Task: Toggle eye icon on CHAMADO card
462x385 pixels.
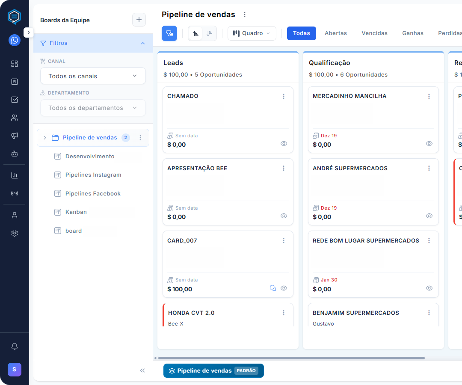Action: (x=284, y=144)
